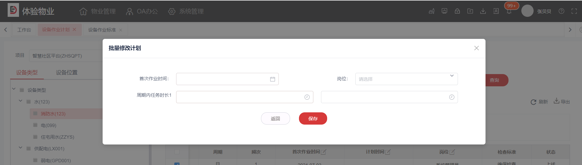The width and height of the screenshot is (582, 165).
Task: Click the 张贝贝 username
Action: click(x=544, y=11)
